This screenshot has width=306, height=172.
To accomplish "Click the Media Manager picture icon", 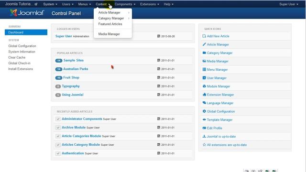I will tap(204, 61).
